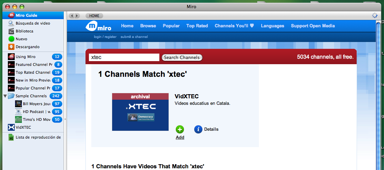Open the Descargando download arrow icon
Screen dimensions: 384x170
point(11,47)
